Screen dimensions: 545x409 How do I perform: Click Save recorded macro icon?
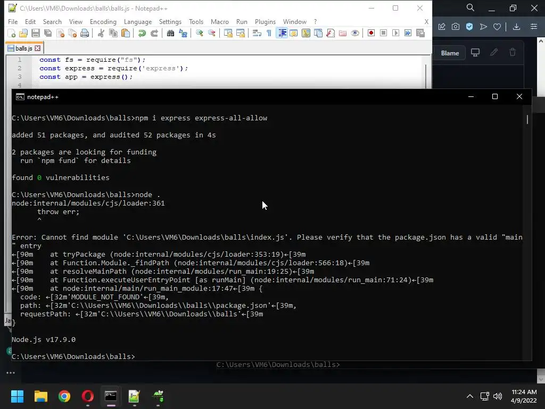point(420,33)
